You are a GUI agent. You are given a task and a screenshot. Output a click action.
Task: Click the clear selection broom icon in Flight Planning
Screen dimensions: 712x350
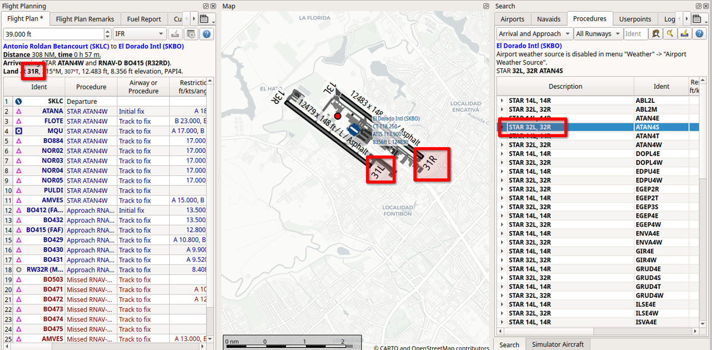coord(175,34)
